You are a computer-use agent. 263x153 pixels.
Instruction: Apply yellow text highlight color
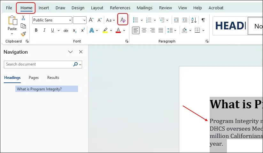pyautogui.click(x=105, y=30)
